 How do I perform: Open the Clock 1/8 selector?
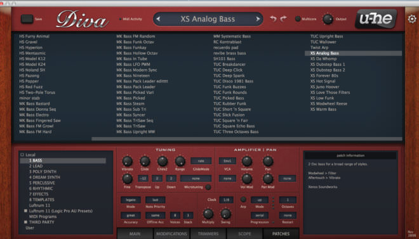(227, 200)
